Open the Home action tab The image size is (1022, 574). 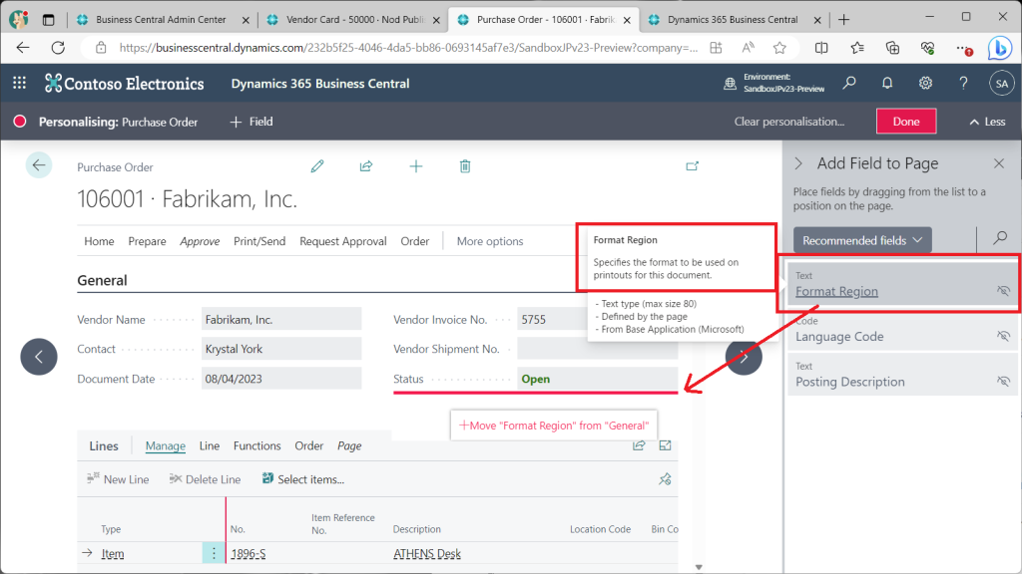(99, 241)
